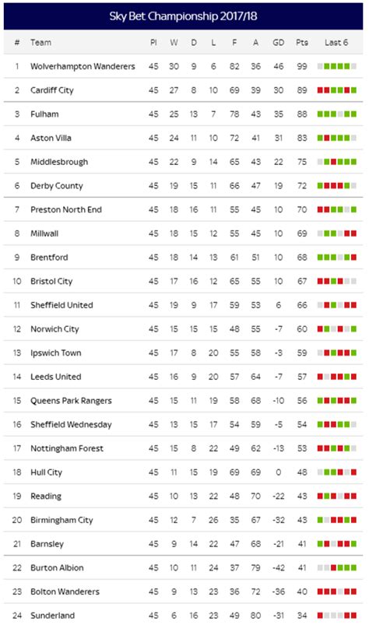The width and height of the screenshot is (369, 632).
Task: Click the Sky Bet Championship 2017/18 title
Action: click(x=183, y=16)
